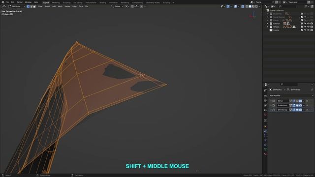Viewport: 315px width, 177px height.
Task: Click the Scene name field
Action: pos(264,2)
